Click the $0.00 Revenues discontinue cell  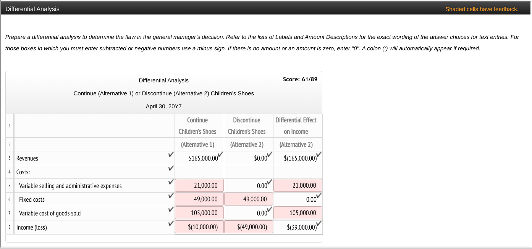[x=249, y=158]
